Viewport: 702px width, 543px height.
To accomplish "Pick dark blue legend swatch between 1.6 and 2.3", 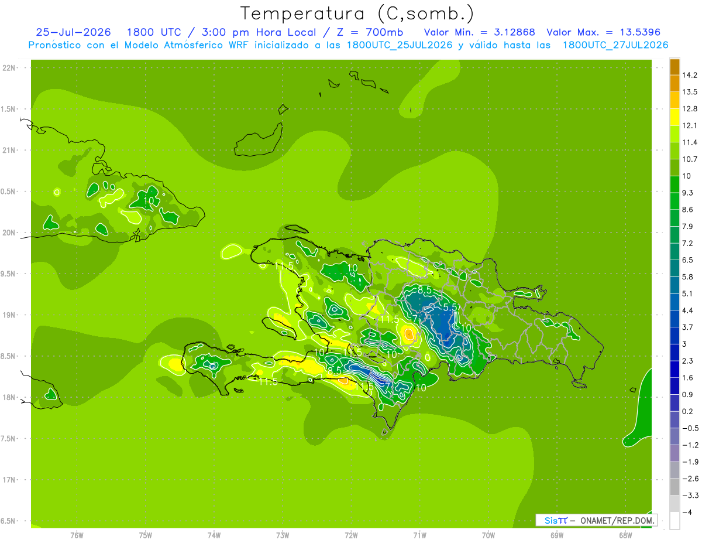I will point(675,369).
